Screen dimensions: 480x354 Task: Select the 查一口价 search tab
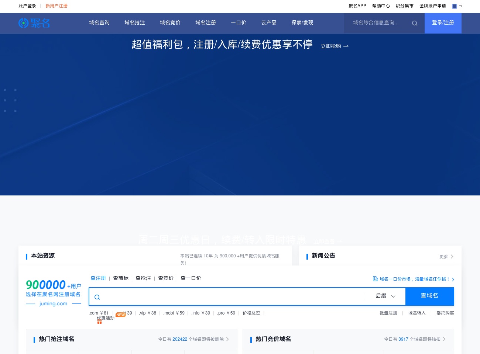coord(191,278)
